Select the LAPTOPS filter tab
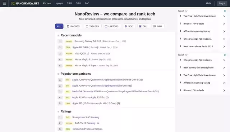 [x=112, y=26]
